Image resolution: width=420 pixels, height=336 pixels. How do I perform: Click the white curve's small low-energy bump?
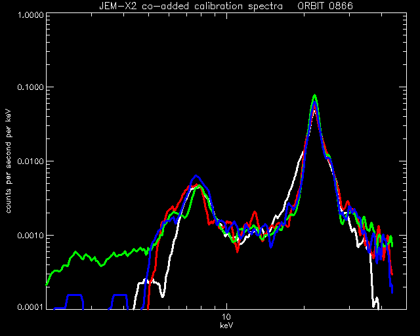click(146, 282)
